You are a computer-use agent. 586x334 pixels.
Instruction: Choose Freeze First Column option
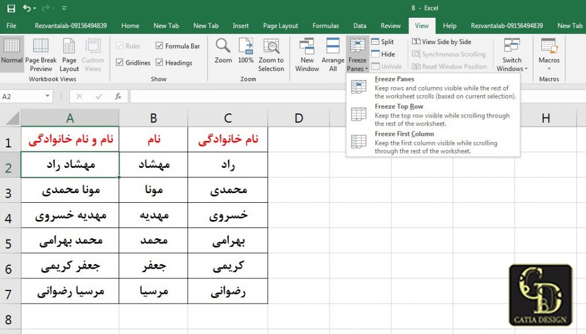(433, 142)
